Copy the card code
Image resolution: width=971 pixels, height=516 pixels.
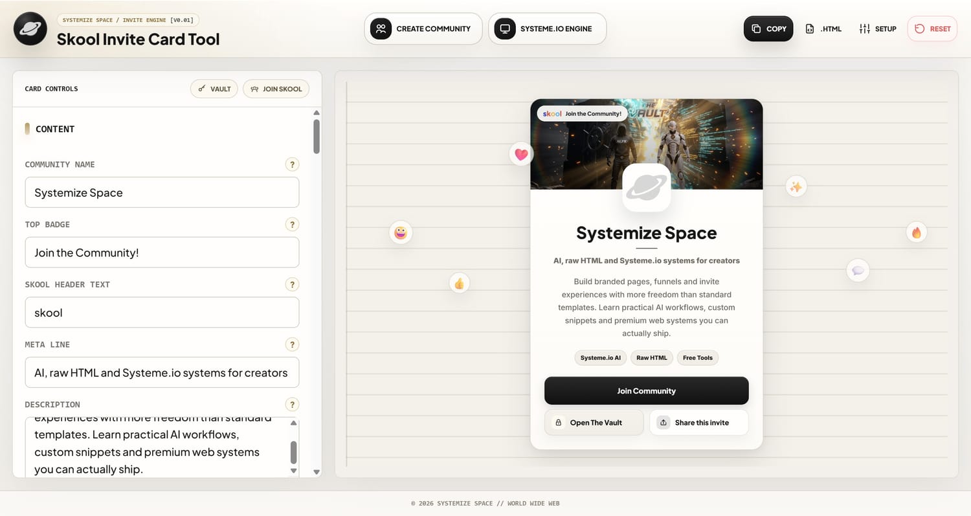[x=768, y=28]
